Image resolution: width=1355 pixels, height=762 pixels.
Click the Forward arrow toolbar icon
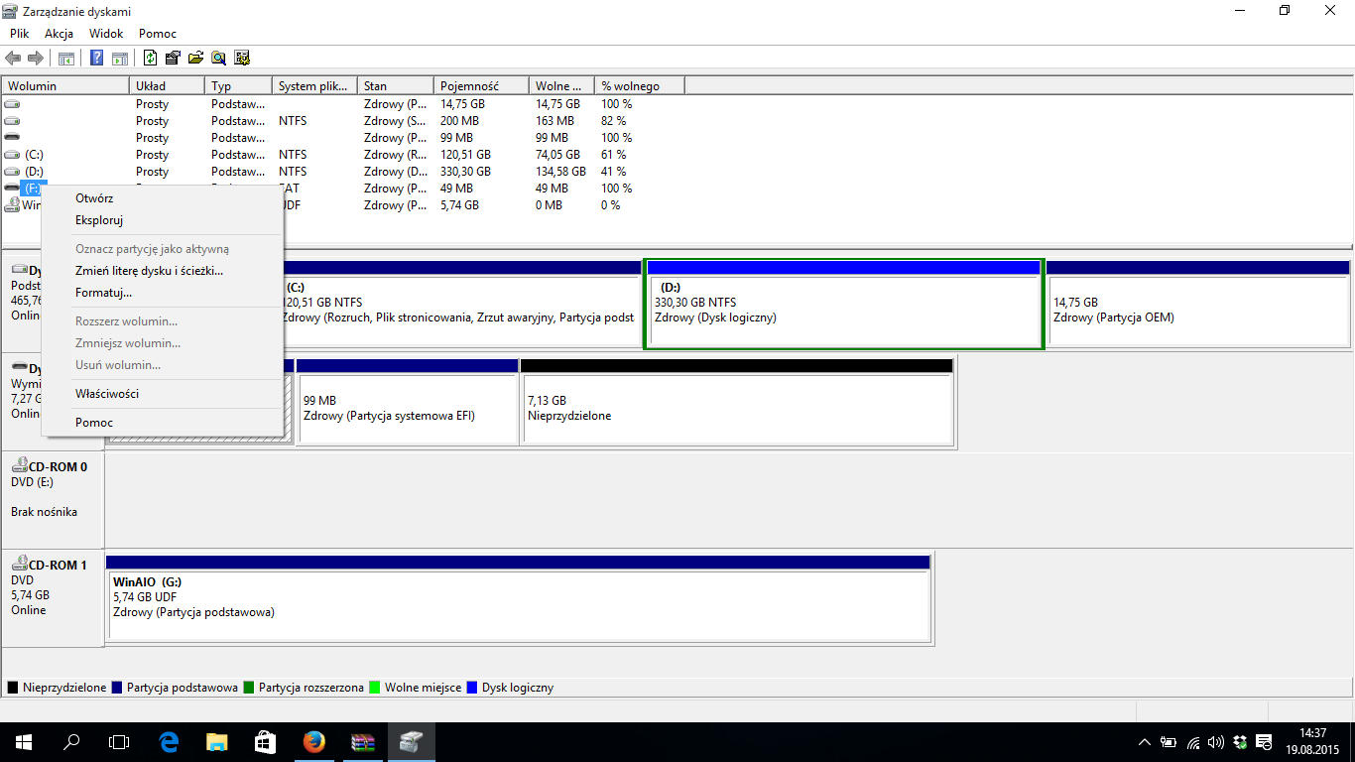(36, 58)
